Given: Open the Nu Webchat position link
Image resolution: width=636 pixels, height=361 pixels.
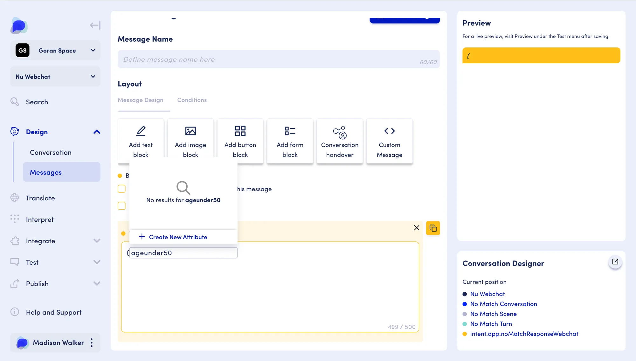Looking at the screenshot, I should point(487,294).
